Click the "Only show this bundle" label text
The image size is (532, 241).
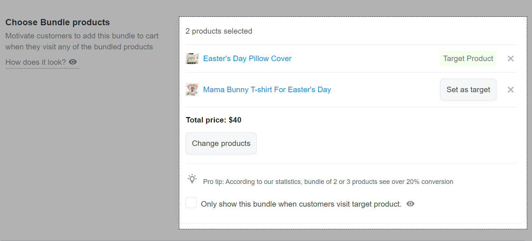click(x=301, y=204)
